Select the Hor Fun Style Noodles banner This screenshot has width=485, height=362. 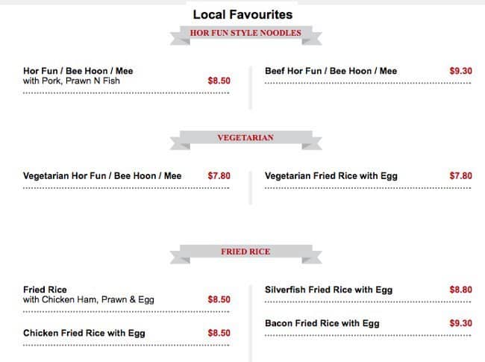pos(245,35)
